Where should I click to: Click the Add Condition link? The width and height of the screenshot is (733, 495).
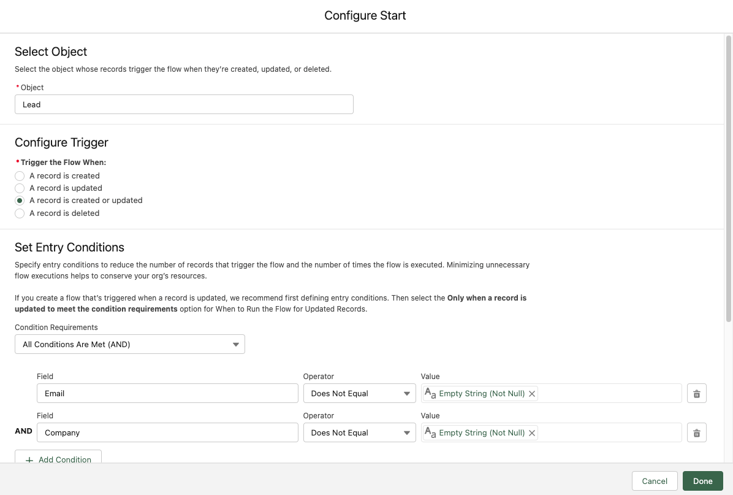[65, 459]
